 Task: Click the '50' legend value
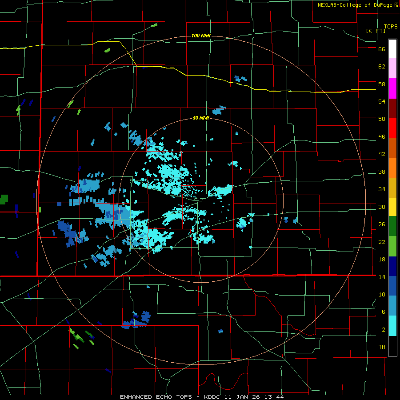(x=382, y=119)
